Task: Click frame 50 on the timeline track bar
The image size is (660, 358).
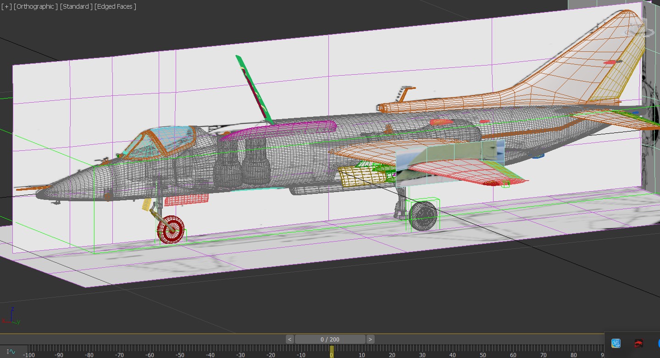Action: (483, 355)
